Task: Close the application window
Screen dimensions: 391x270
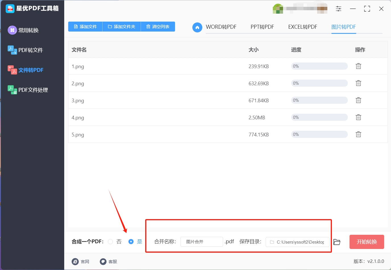Action: coord(381,9)
